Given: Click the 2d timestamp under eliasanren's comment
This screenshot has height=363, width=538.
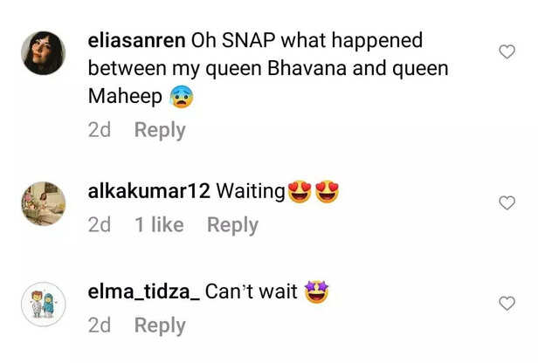Looking at the screenshot, I should [x=100, y=130].
